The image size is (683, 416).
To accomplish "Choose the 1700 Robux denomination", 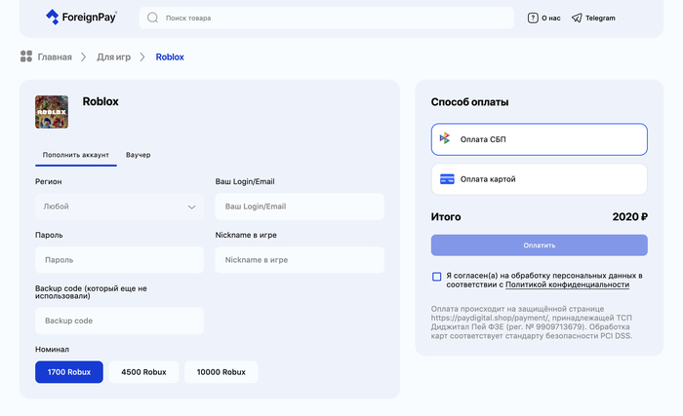I will pos(69,372).
